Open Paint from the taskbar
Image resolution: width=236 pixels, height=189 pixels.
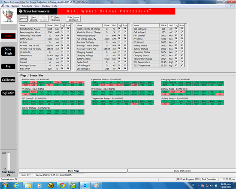click(96, 186)
